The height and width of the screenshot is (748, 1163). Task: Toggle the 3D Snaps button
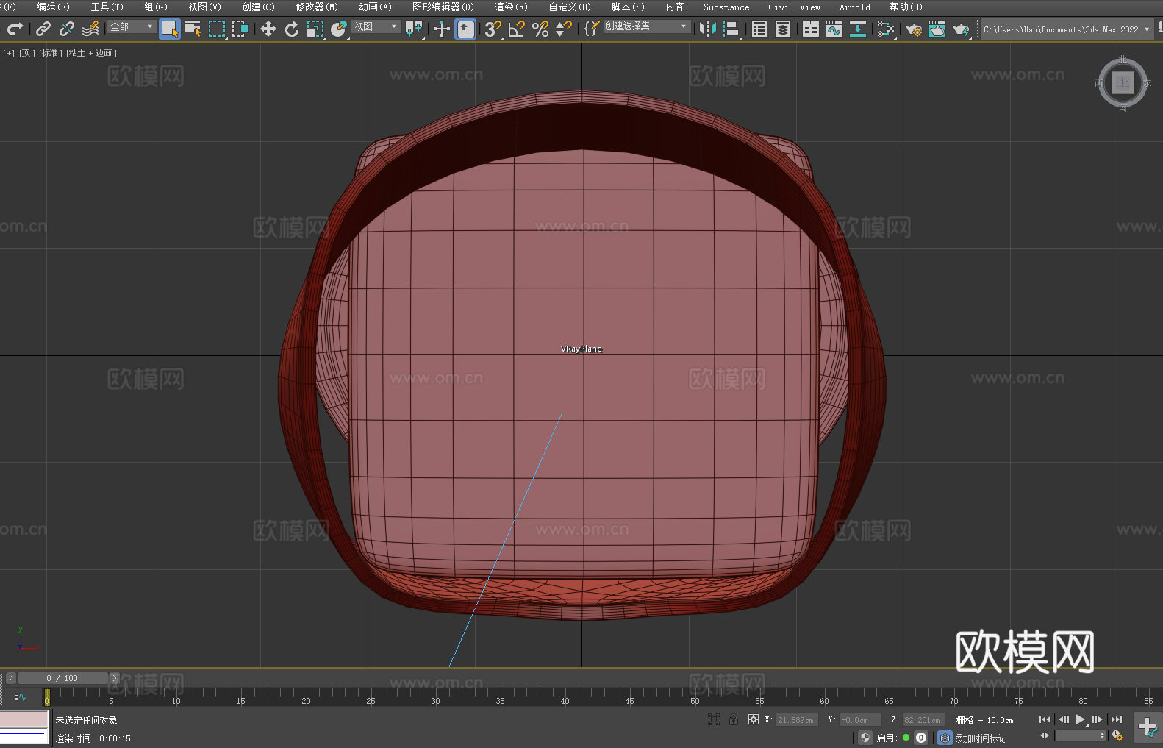(x=493, y=29)
